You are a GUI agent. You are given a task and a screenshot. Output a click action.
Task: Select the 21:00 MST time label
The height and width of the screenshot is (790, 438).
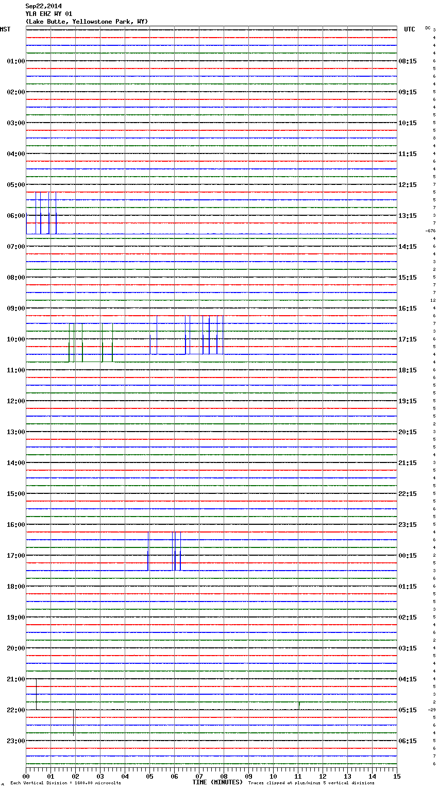pos(16,679)
